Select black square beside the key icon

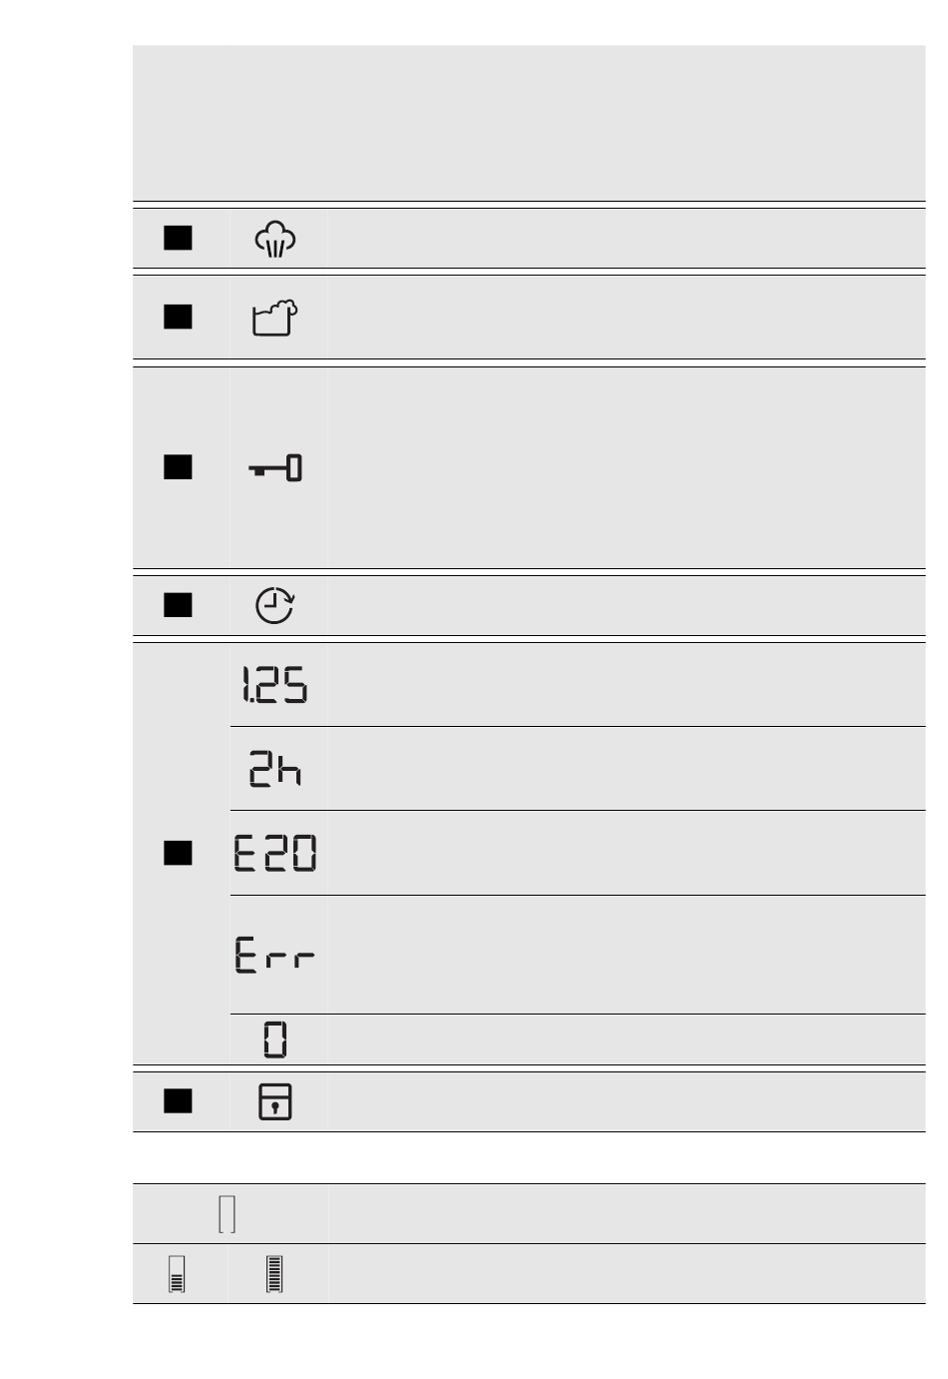(178, 467)
